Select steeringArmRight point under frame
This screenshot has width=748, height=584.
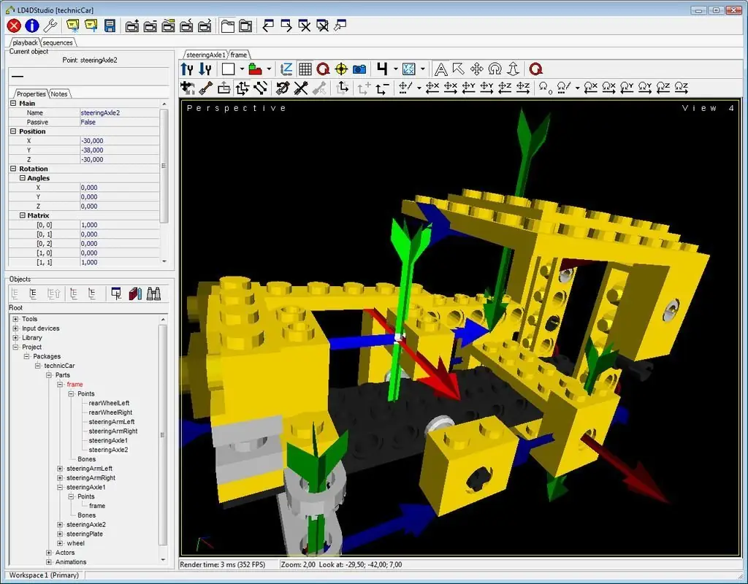point(113,431)
